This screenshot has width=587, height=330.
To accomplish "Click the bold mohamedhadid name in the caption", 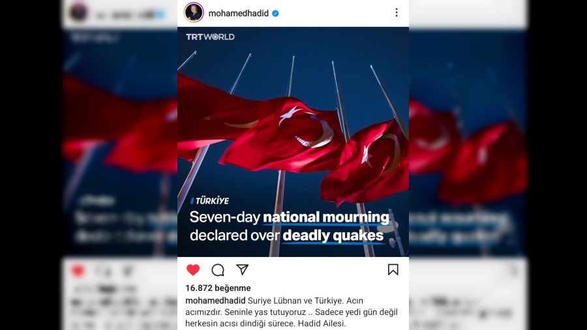I will pos(215,301).
